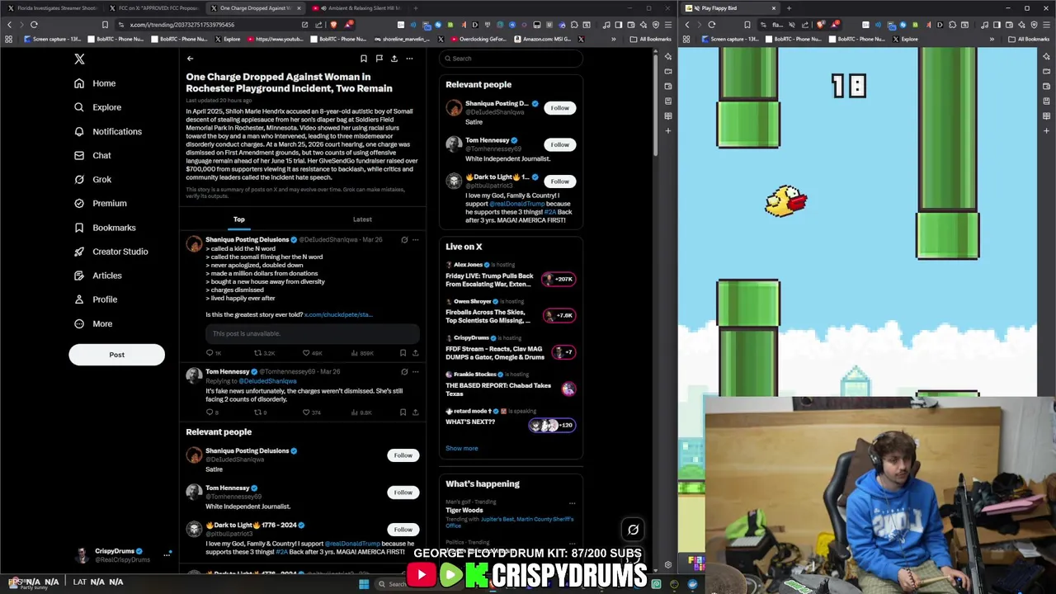Bookmark the trending story

[363, 59]
